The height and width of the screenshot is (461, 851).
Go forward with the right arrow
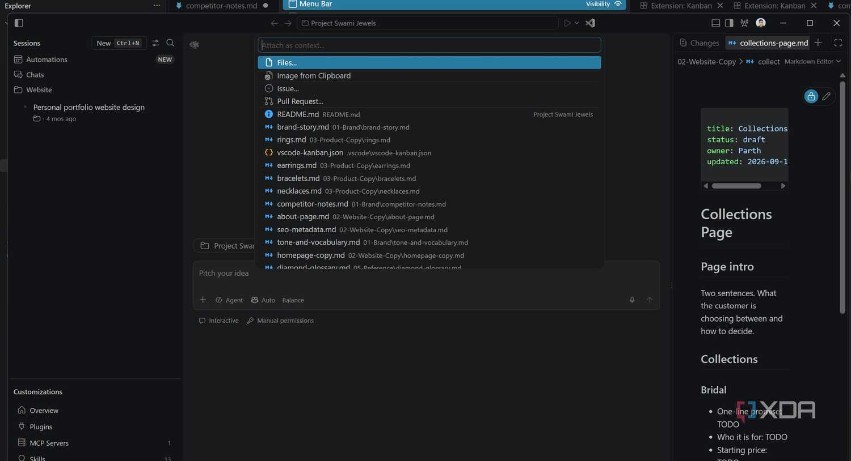pyautogui.click(x=288, y=23)
